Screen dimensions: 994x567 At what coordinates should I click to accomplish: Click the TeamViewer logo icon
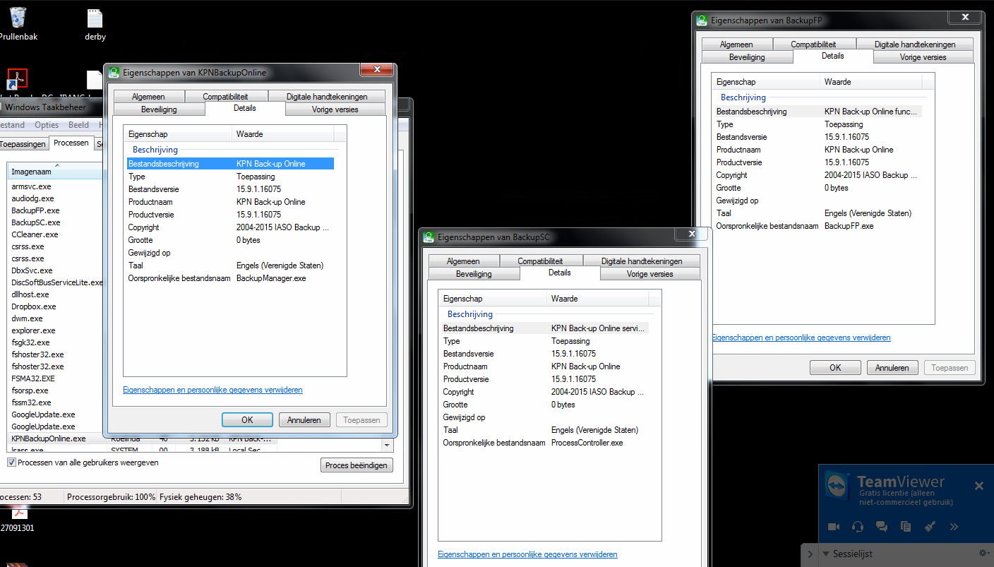tap(837, 486)
